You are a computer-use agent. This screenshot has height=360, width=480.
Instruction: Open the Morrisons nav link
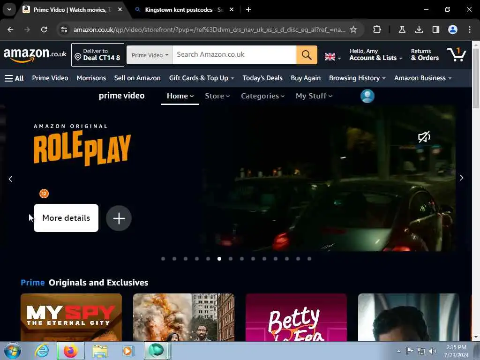click(91, 78)
